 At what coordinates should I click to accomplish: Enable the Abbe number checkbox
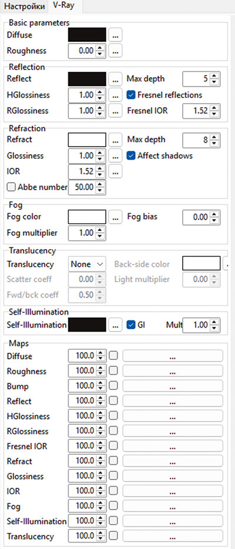tap(12, 187)
